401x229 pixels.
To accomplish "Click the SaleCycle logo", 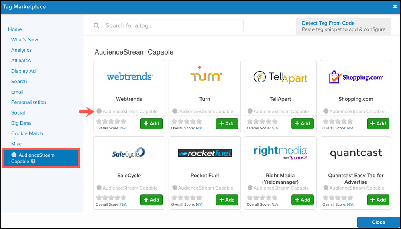I will (129, 153).
